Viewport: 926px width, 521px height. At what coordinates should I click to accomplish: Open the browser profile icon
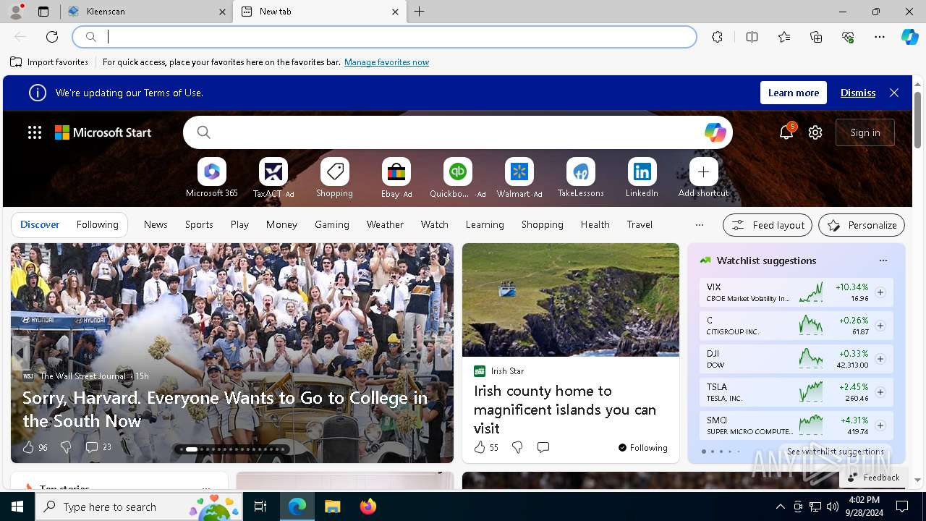[15, 12]
